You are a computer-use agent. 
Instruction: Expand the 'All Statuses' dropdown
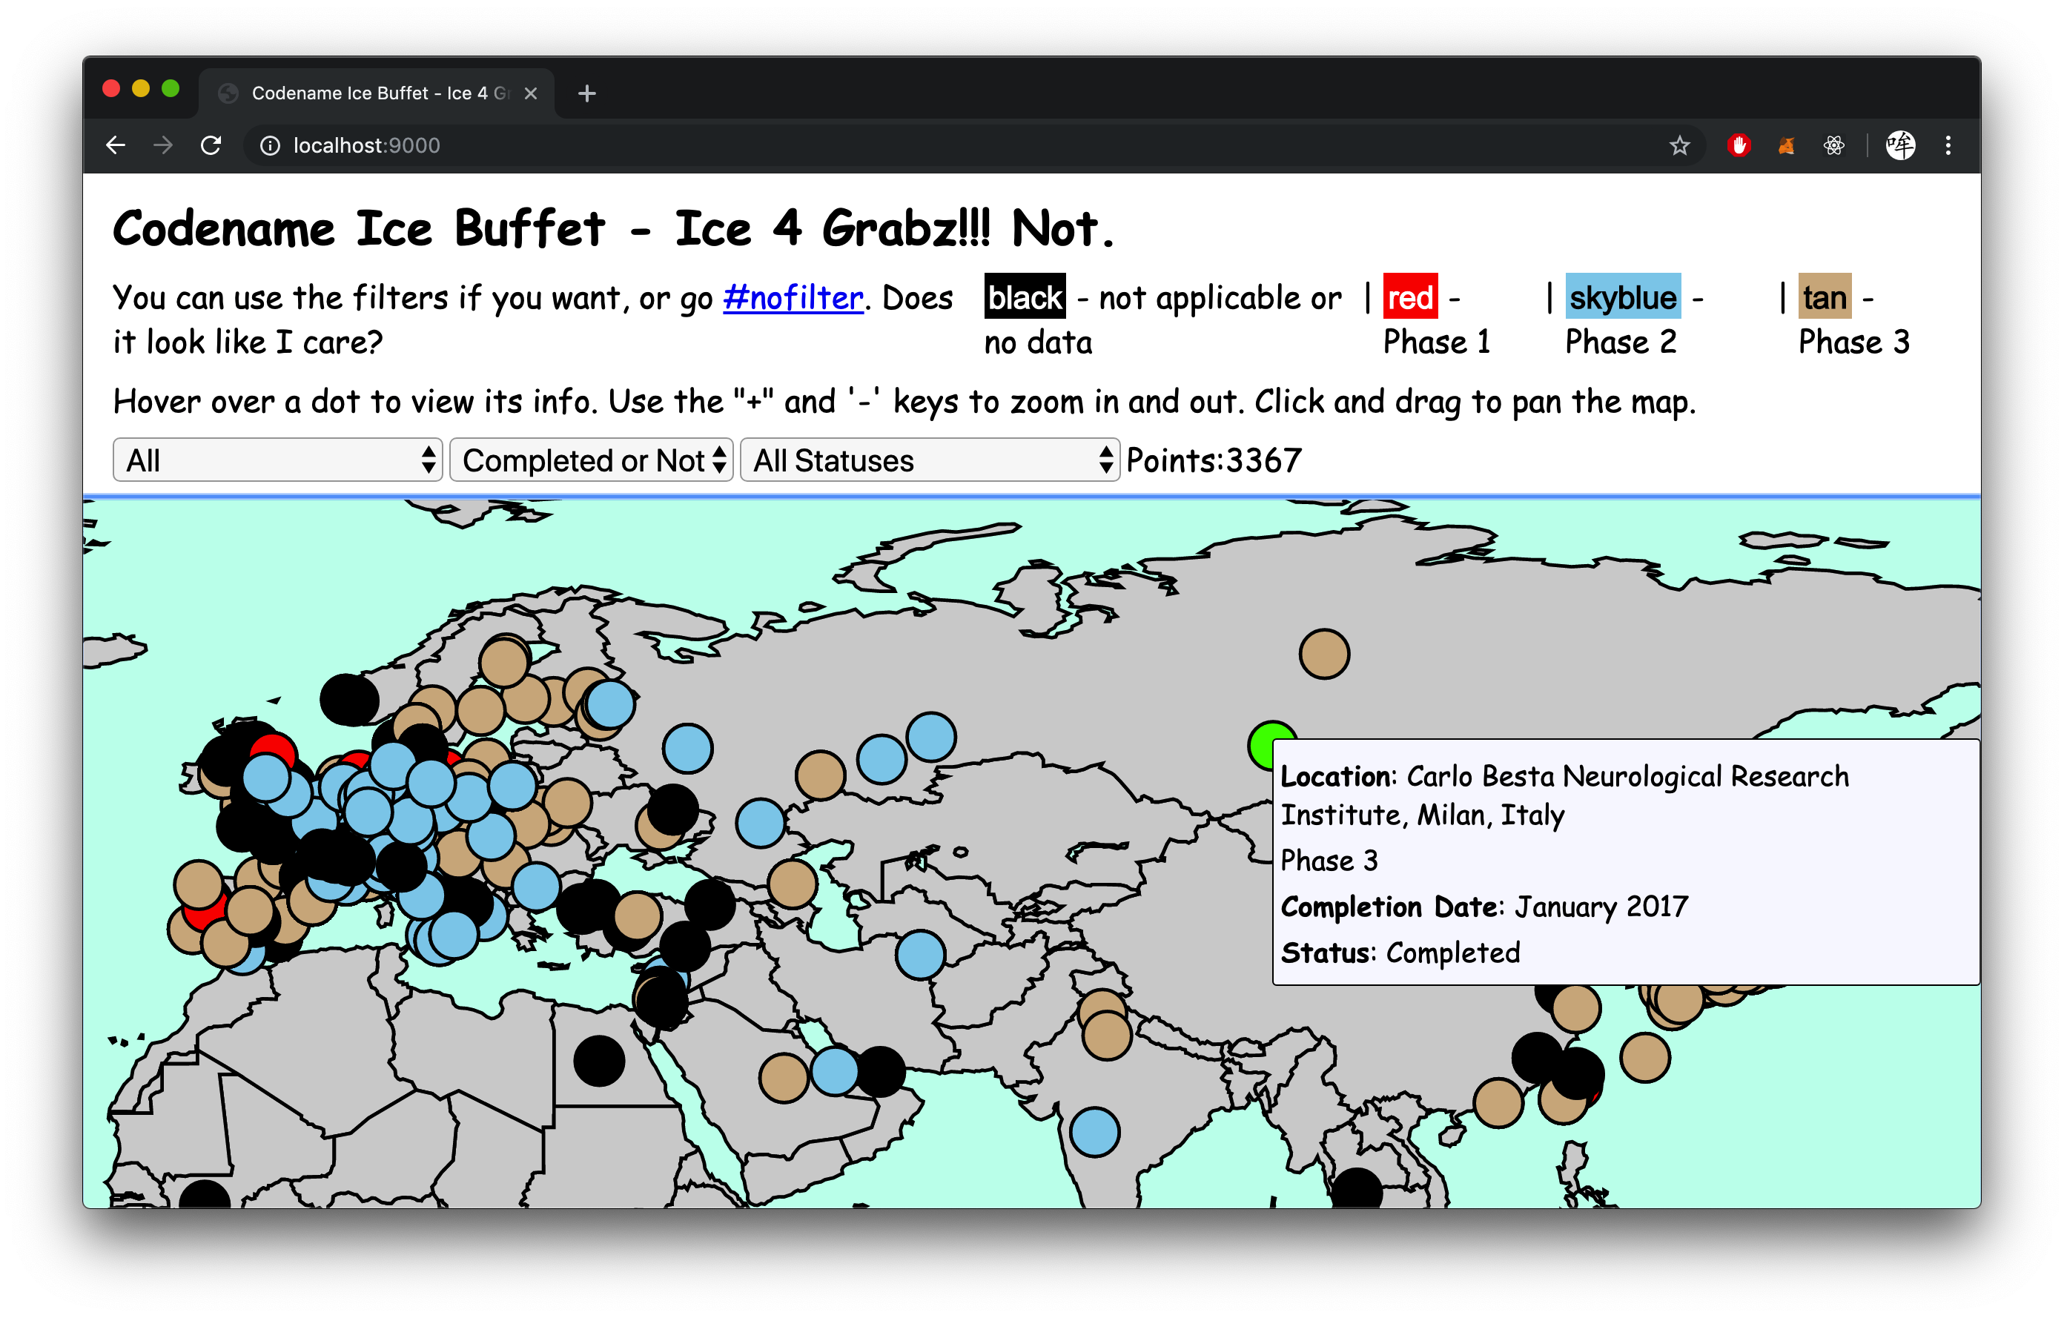click(x=929, y=460)
